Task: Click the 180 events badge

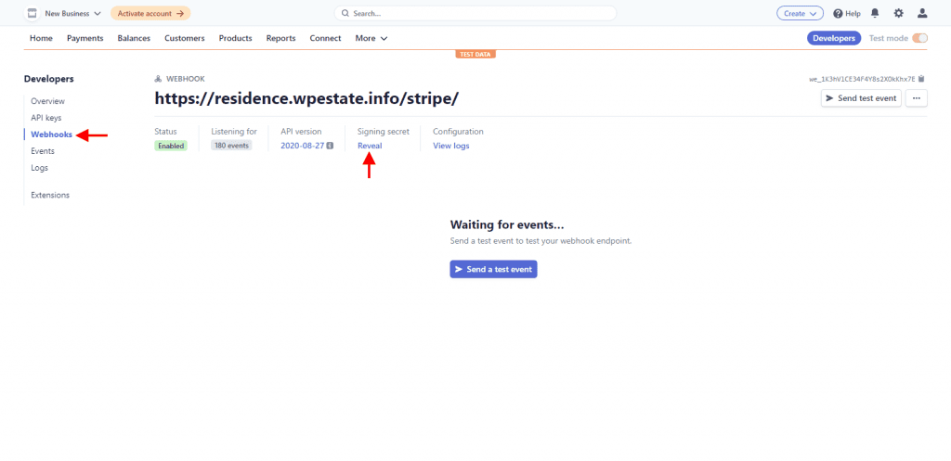Action: click(231, 146)
